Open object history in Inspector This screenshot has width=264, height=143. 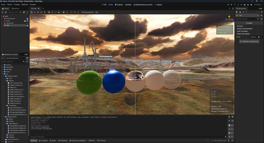[261, 12]
